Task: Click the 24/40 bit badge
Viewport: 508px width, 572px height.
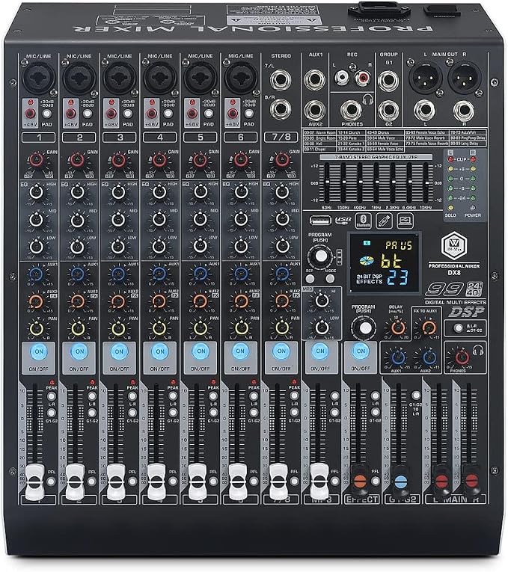Action: [x=474, y=289]
